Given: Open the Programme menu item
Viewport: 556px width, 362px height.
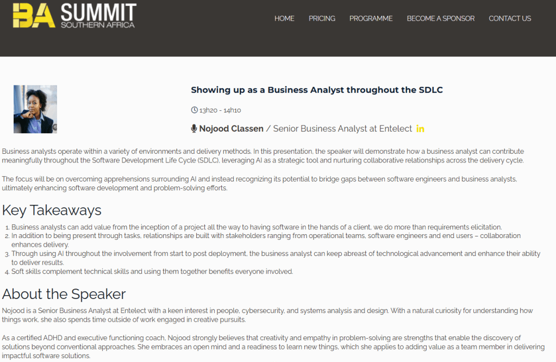Looking at the screenshot, I should (371, 18).
